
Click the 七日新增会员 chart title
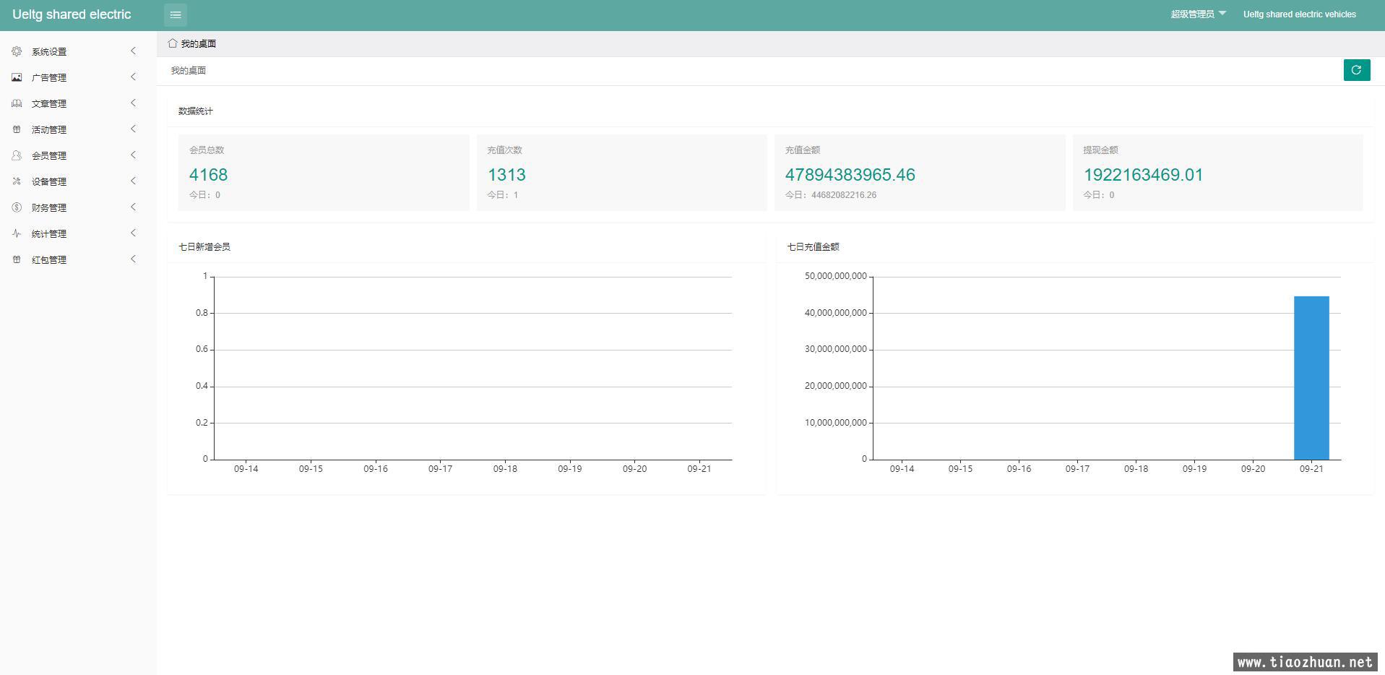204,247
